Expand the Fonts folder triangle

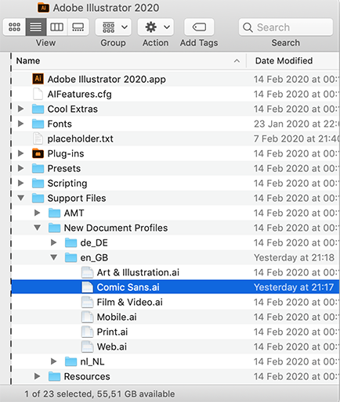coord(20,124)
